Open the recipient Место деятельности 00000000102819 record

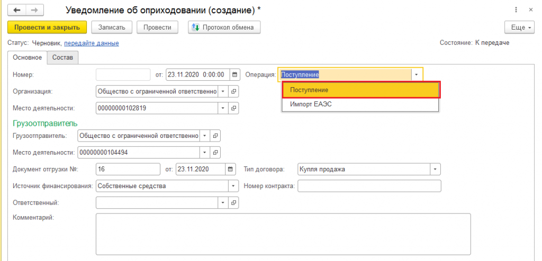233,108
